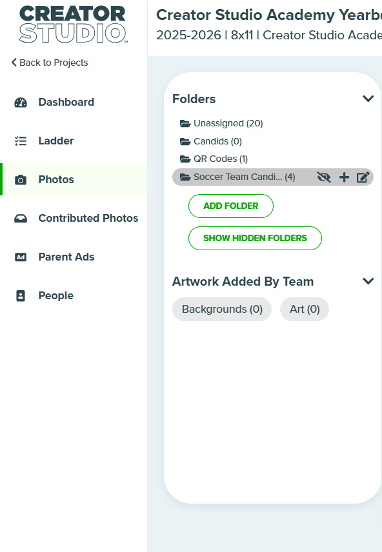
Task: Go back to Projects
Action: click(x=50, y=63)
